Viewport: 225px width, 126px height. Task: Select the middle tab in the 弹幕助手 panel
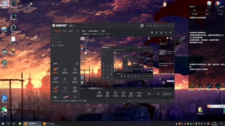pos(207,14)
